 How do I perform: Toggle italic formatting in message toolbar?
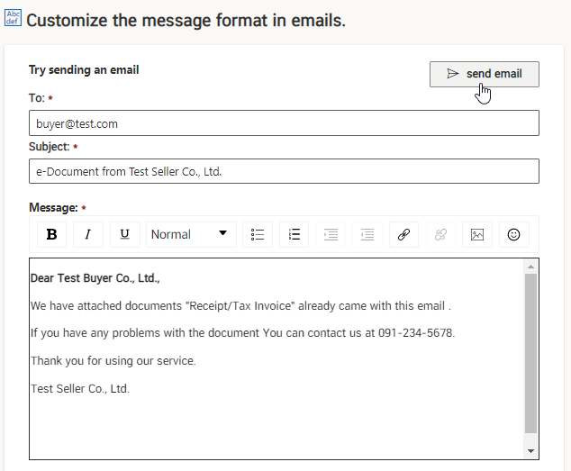click(x=88, y=234)
